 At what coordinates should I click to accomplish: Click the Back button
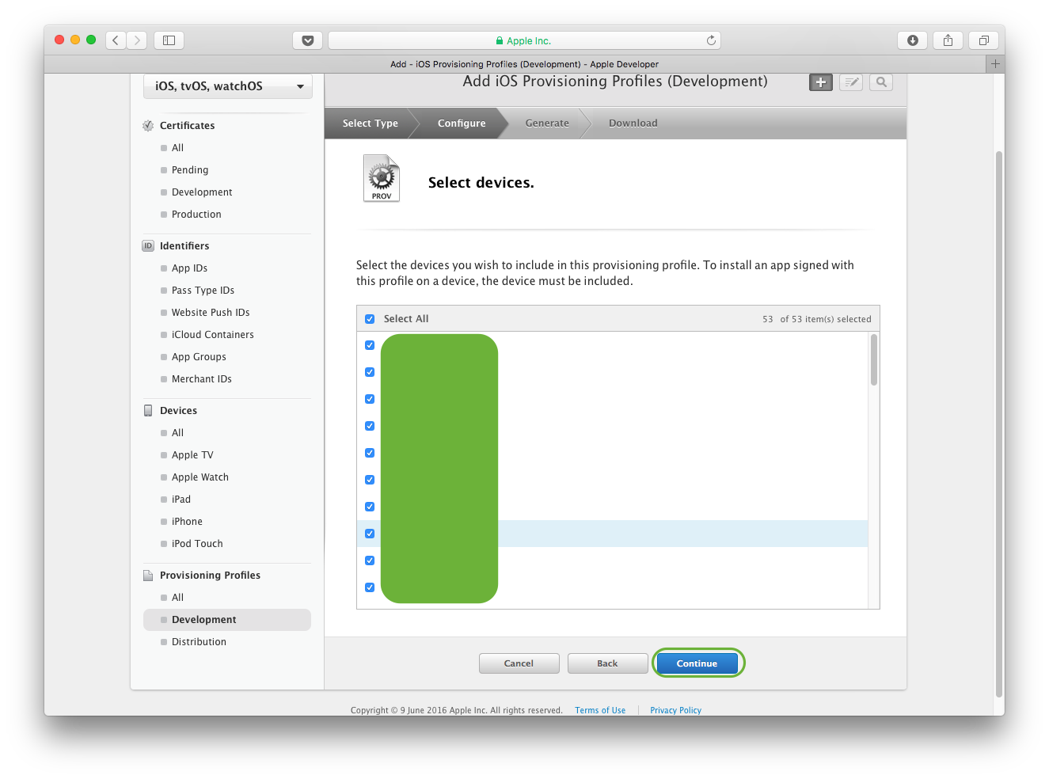607,663
